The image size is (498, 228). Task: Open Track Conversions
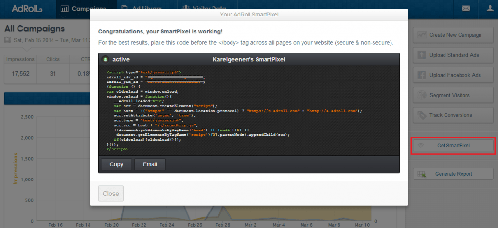click(x=453, y=115)
